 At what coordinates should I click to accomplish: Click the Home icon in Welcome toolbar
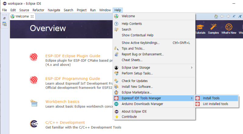[216, 16]
